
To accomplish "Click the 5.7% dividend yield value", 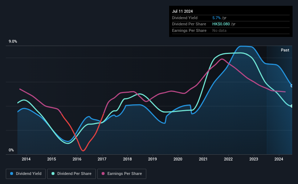I will (216, 18).
